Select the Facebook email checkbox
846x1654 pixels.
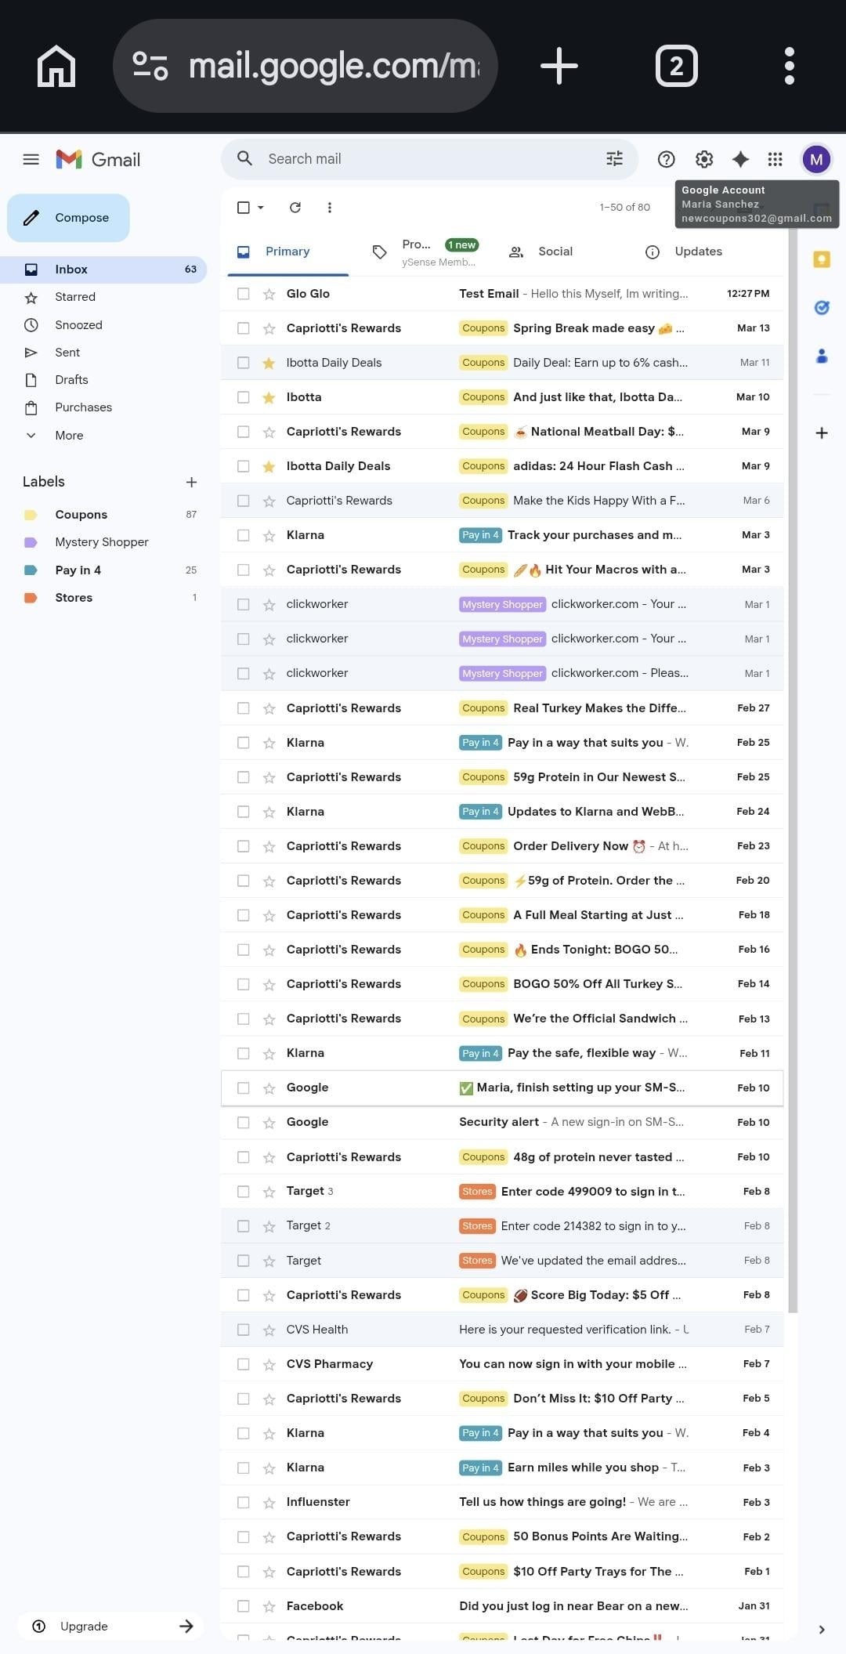[x=244, y=1606]
